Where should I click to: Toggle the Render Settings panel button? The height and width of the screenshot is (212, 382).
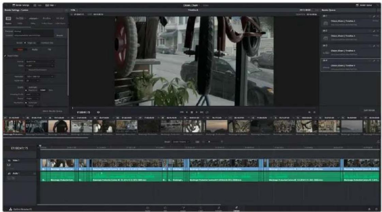coord(20,5)
